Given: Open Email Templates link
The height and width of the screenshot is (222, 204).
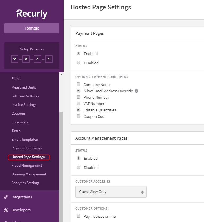Looking at the screenshot, I should tap(25, 140).
